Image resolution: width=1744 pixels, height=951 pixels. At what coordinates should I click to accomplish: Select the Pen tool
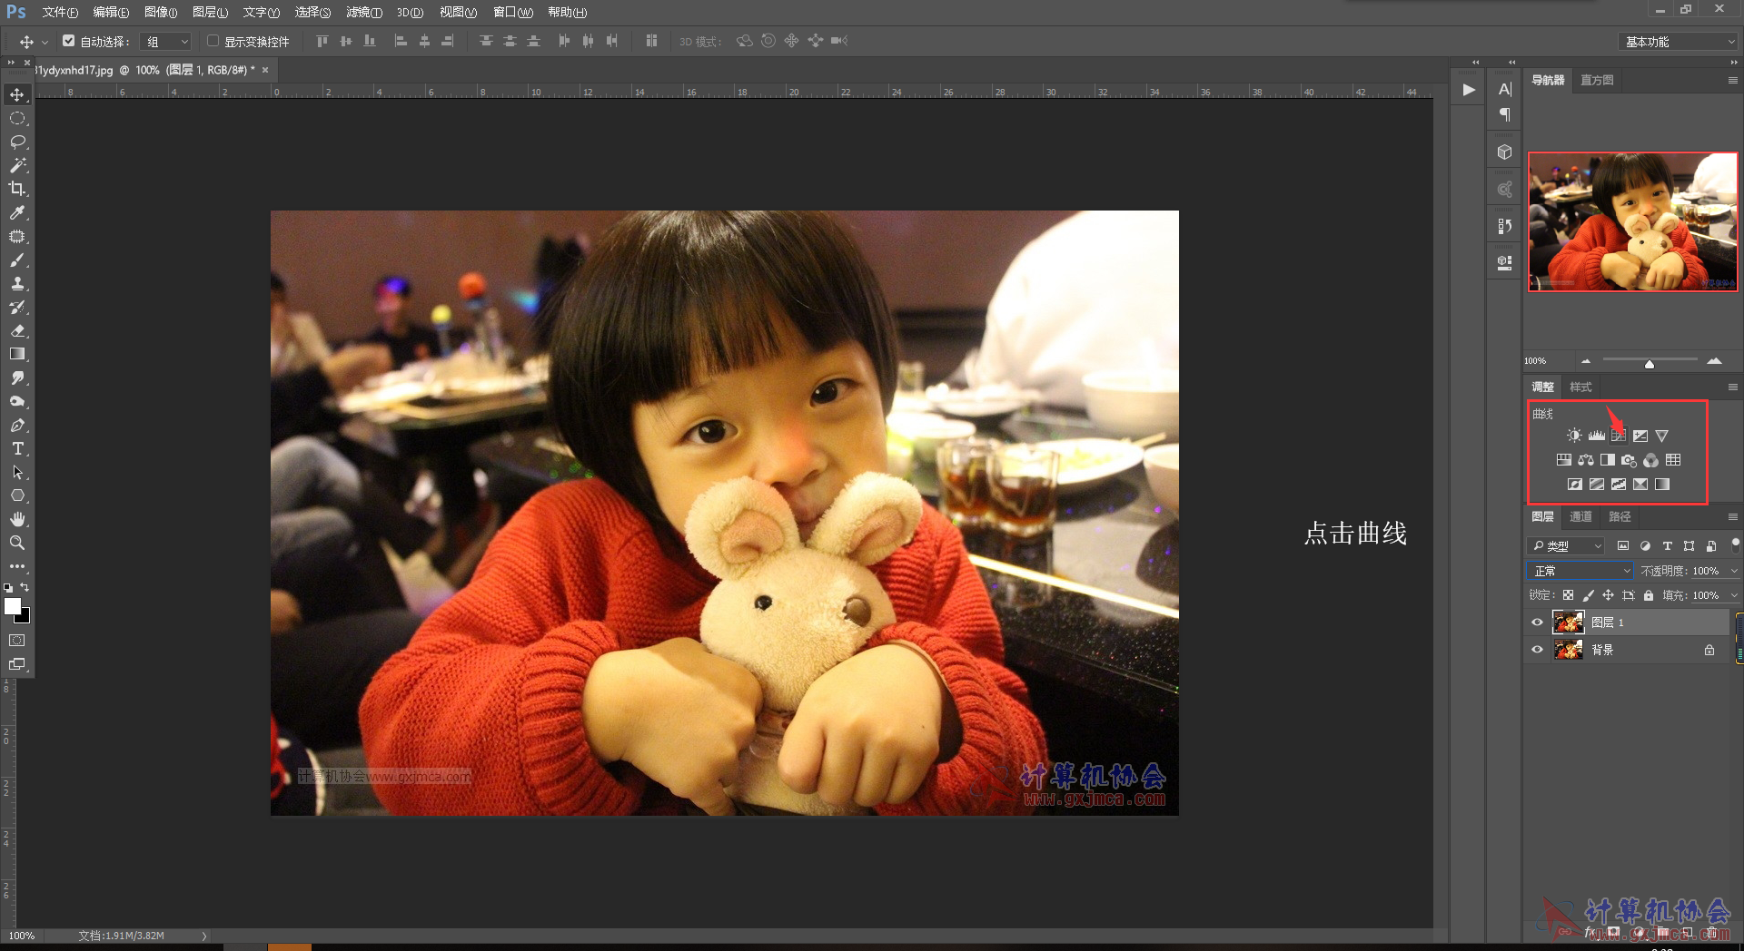[17, 425]
